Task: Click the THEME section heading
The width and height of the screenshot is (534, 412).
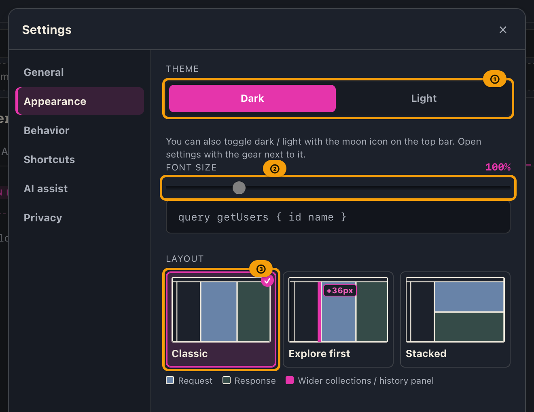Action: [182, 69]
